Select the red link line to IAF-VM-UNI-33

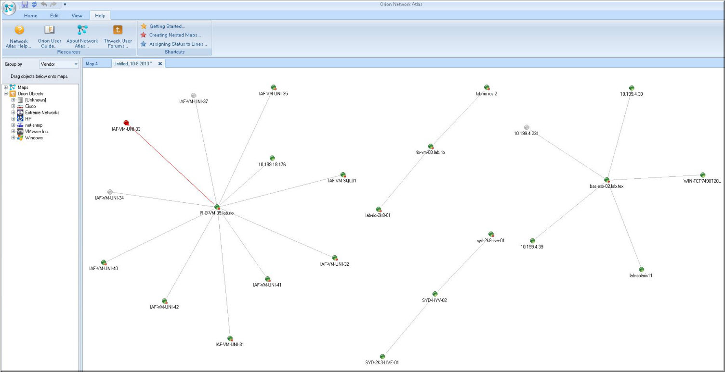(x=172, y=165)
